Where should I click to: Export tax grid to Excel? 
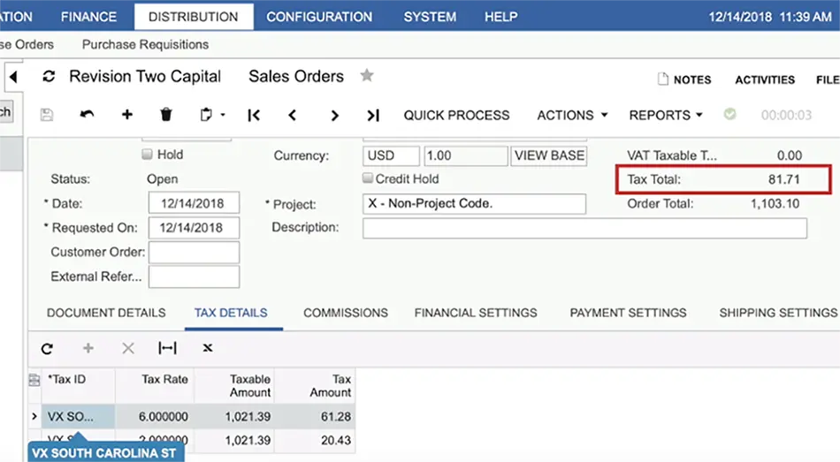tap(208, 348)
